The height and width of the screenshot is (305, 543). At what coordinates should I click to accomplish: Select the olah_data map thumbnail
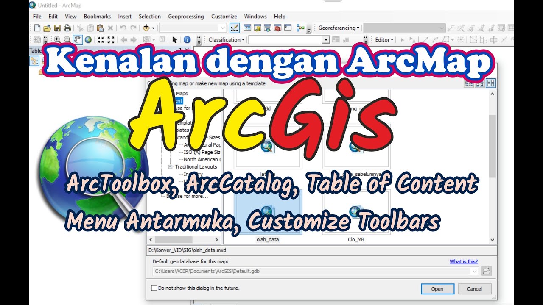pyautogui.click(x=268, y=216)
